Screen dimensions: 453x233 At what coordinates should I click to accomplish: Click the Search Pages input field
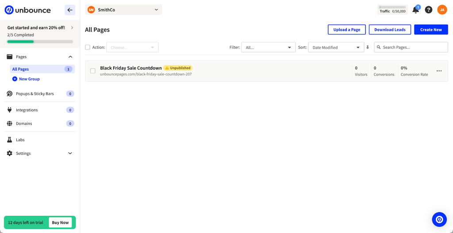point(411,47)
